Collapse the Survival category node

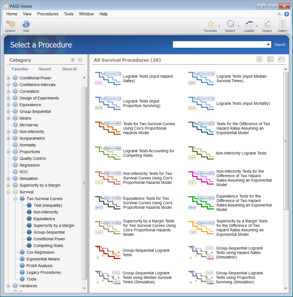(x=8, y=192)
